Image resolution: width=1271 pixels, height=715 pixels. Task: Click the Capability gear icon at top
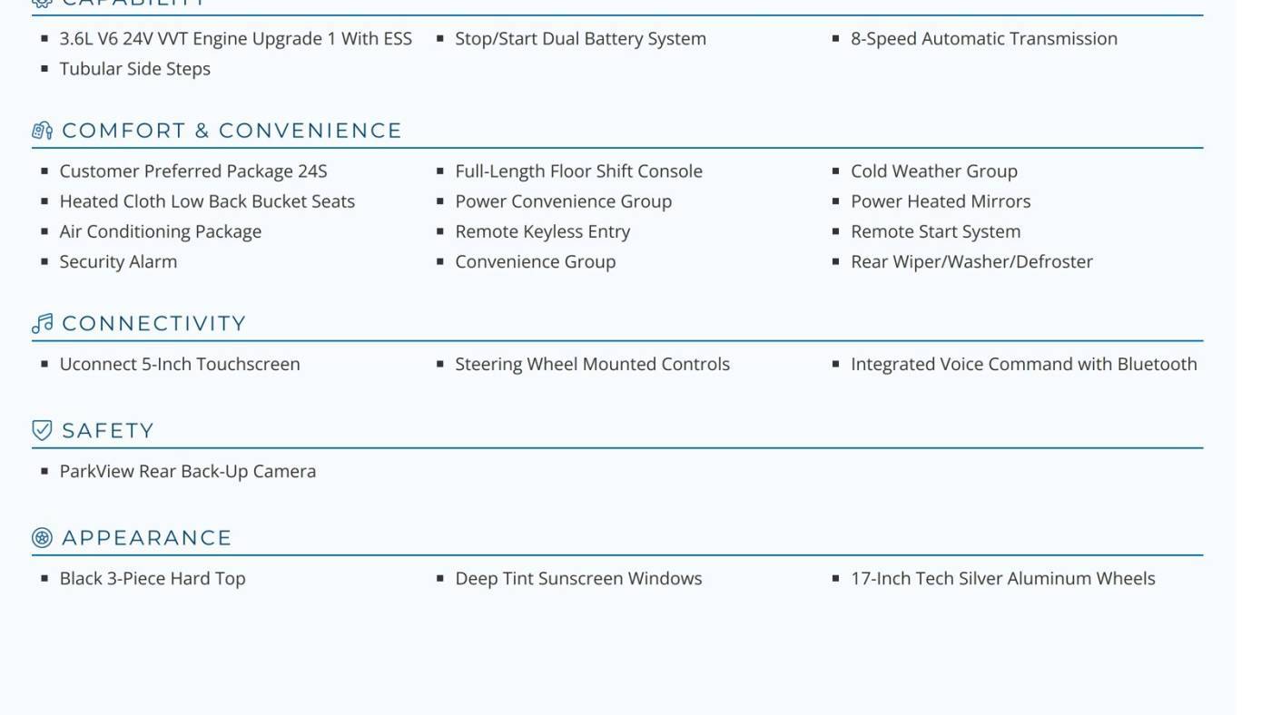click(x=42, y=3)
